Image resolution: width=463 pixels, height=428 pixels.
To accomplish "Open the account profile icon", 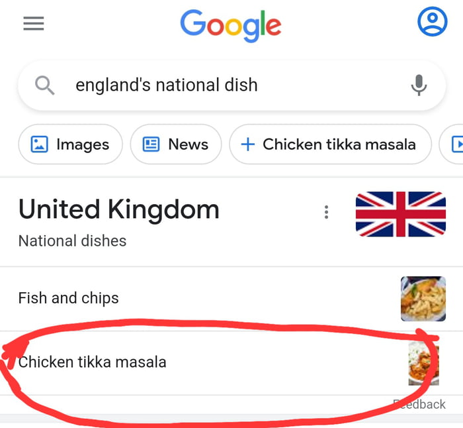I will tap(433, 22).
